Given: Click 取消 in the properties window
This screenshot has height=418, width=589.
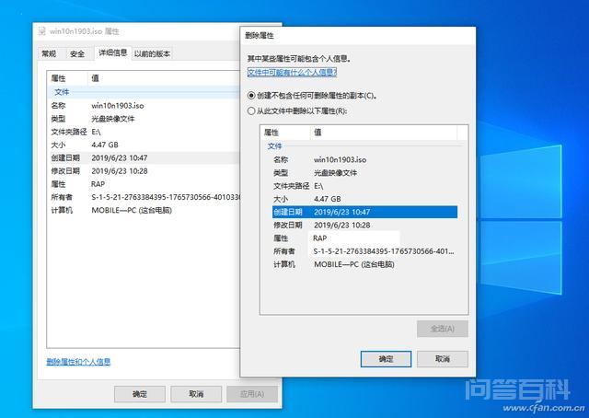Looking at the screenshot, I should 196,394.
